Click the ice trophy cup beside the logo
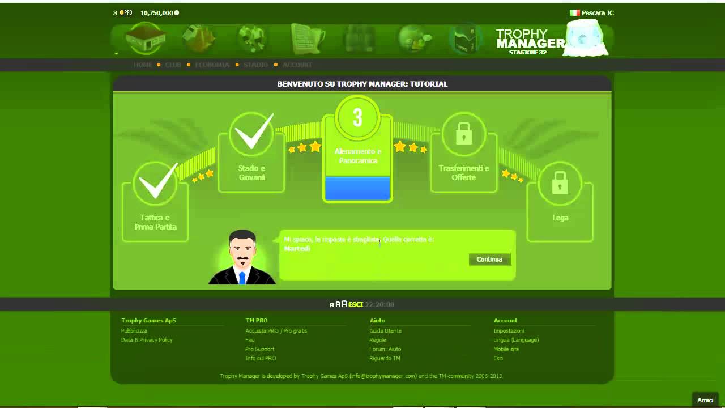725x408 pixels. point(587,38)
